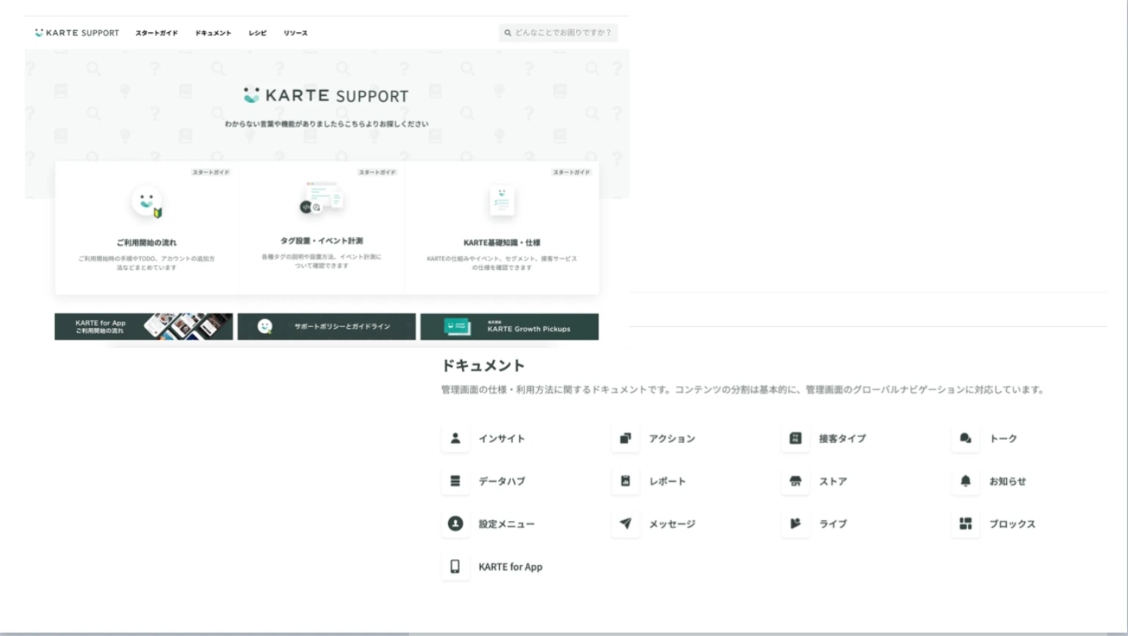Open the サポートポリシーとガイドライン banner

327,326
